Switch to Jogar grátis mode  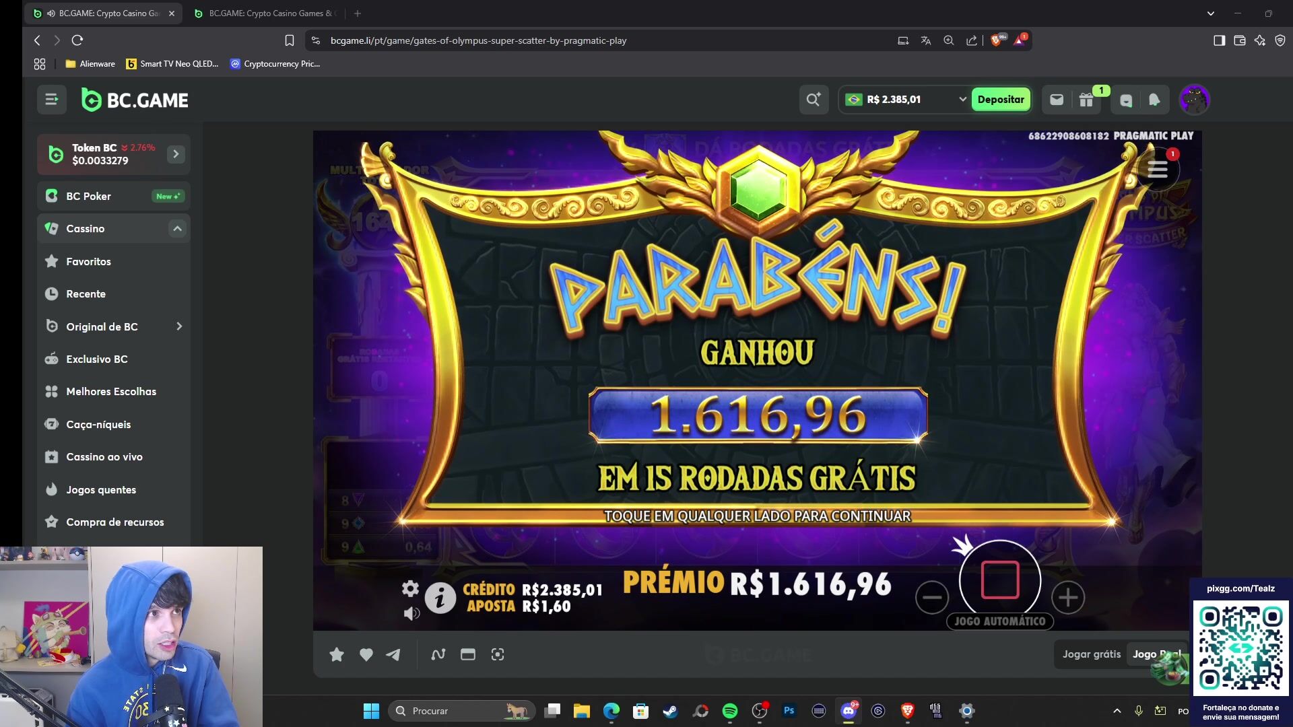(1092, 654)
